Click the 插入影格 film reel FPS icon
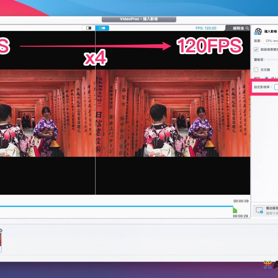The image size is (278, 278). pos(258,31)
